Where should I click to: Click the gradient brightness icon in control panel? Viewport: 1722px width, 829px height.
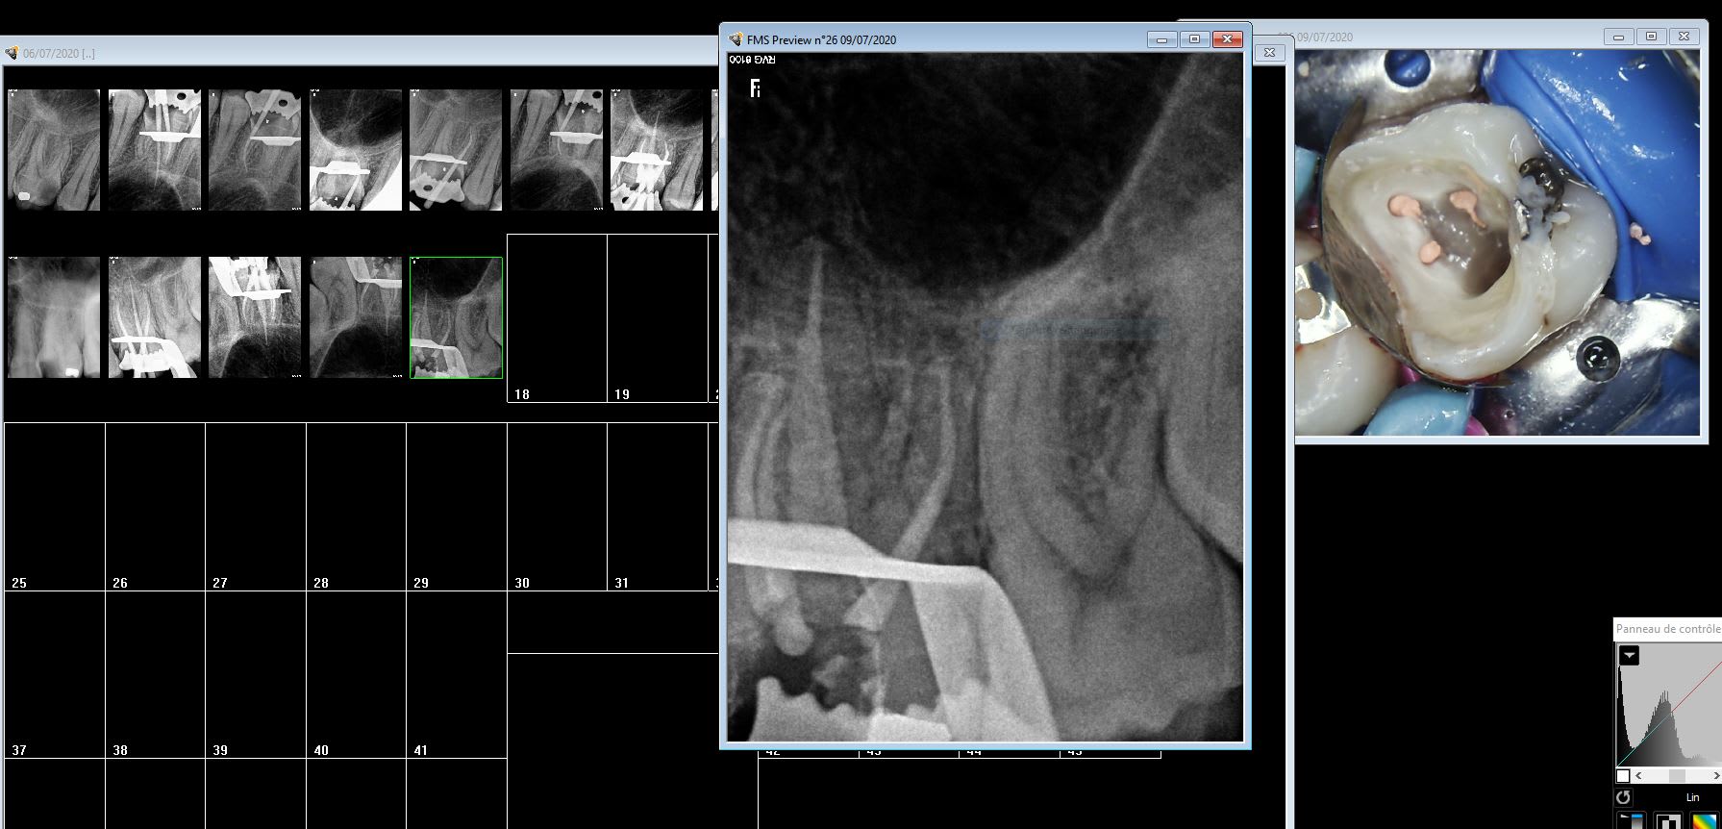1631,820
